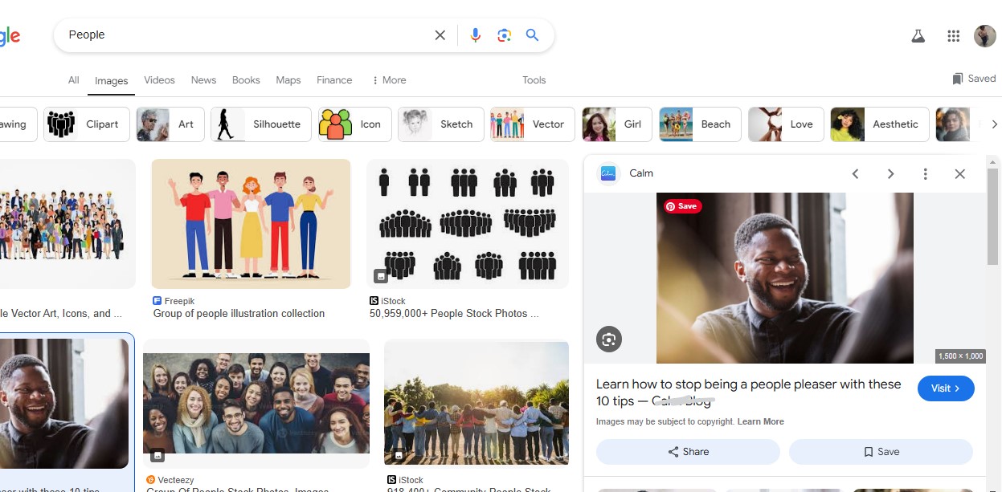Open the copyright Learn More link
This screenshot has width=1002, height=492.
(x=760, y=421)
